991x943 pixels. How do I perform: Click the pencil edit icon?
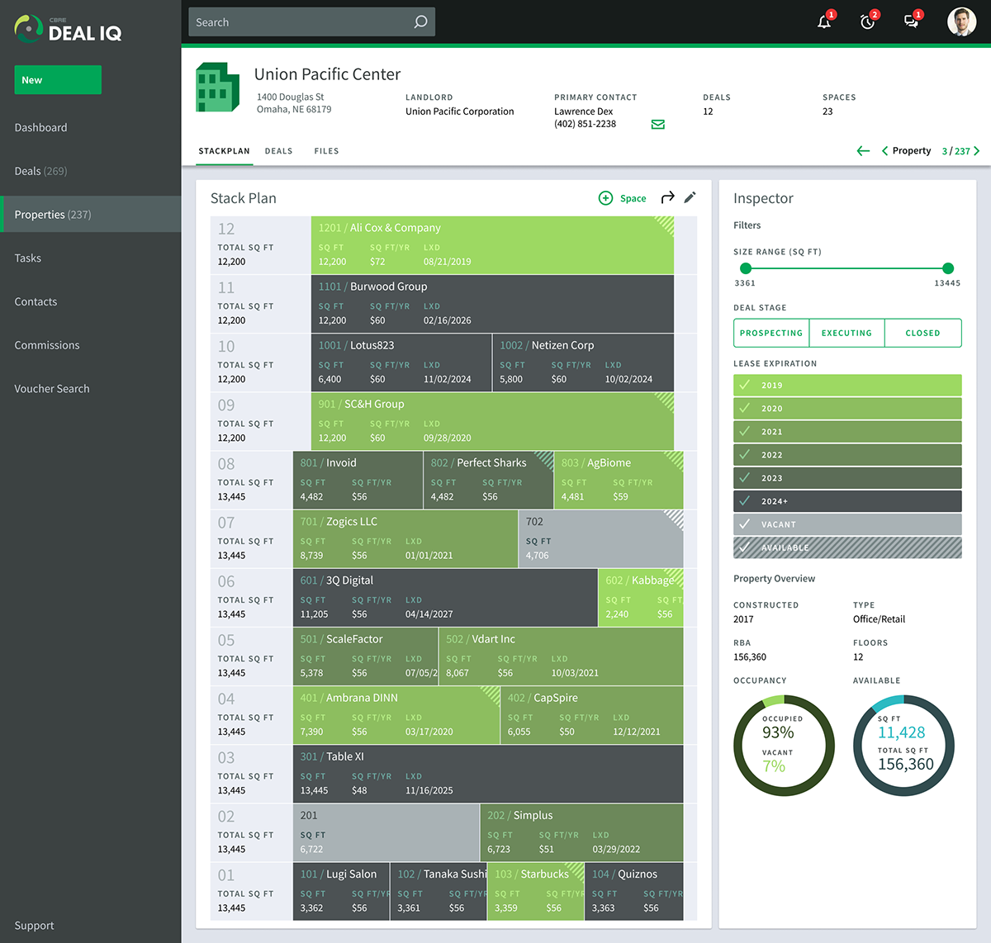690,197
